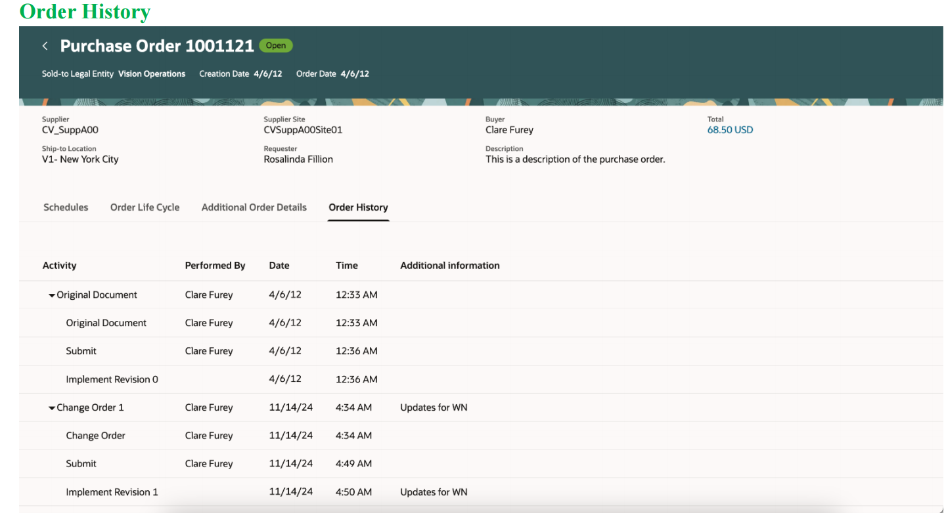This screenshot has height=521, width=946.
Task: Select the Additional Order Details tab
Action: pos(254,207)
